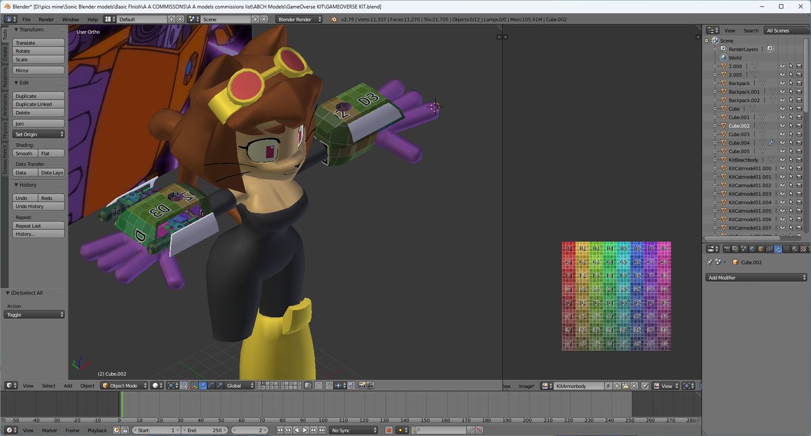
Task: Select Material sphere tab in properties
Action: [x=795, y=249]
